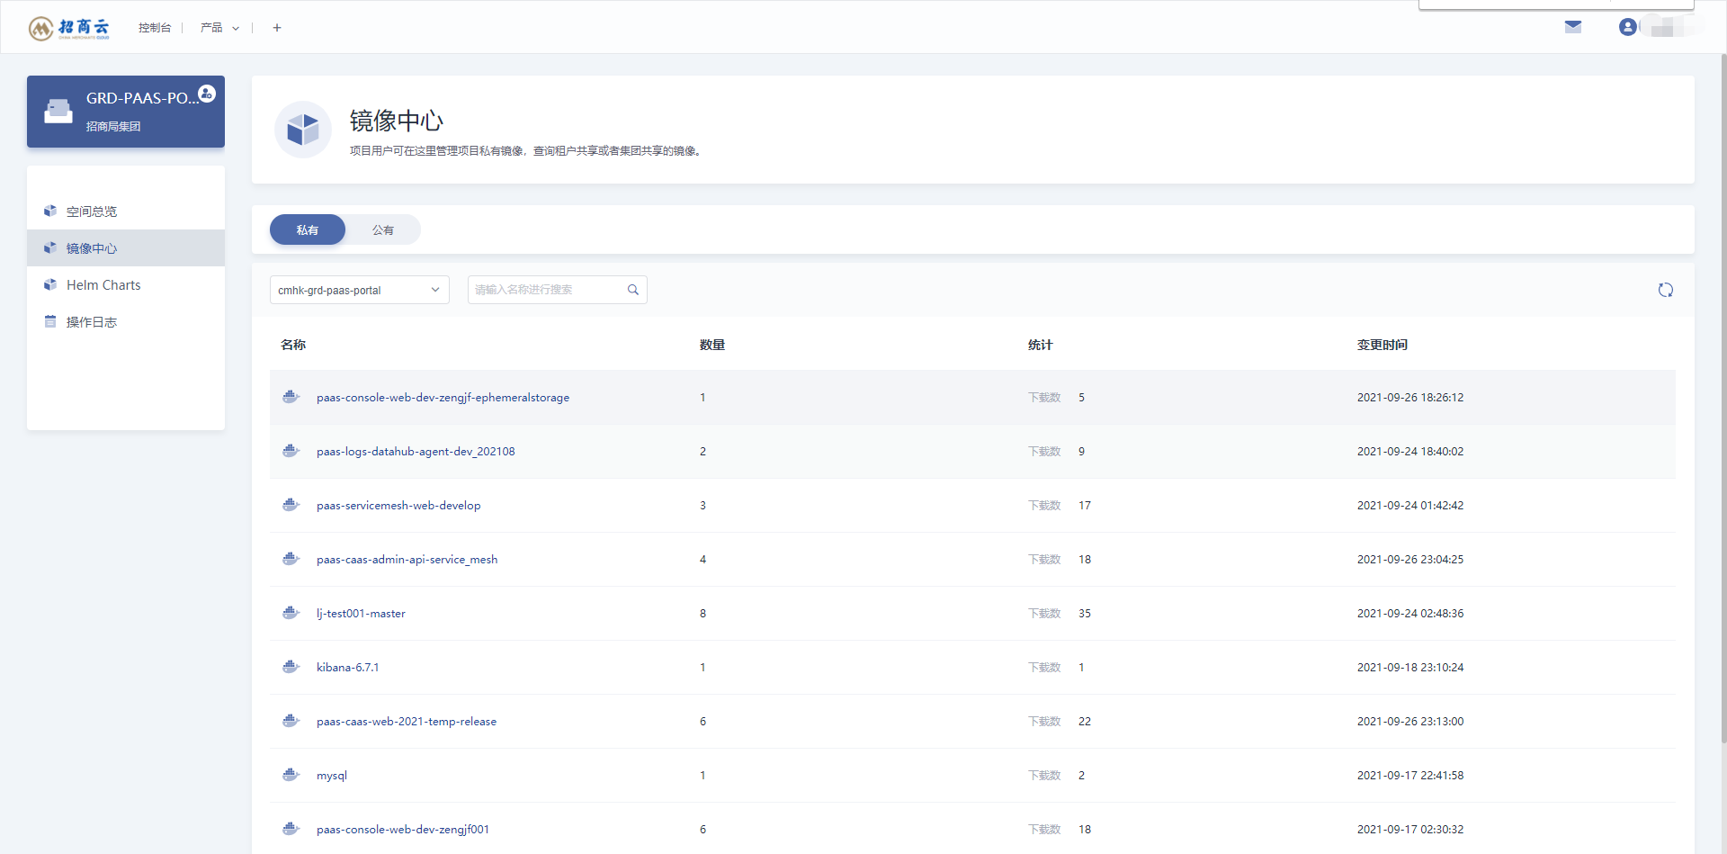Image resolution: width=1727 pixels, height=854 pixels.
Task: Click the 操作日志 calendar icon
Action: pyautogui.click(x=50, y=321)
